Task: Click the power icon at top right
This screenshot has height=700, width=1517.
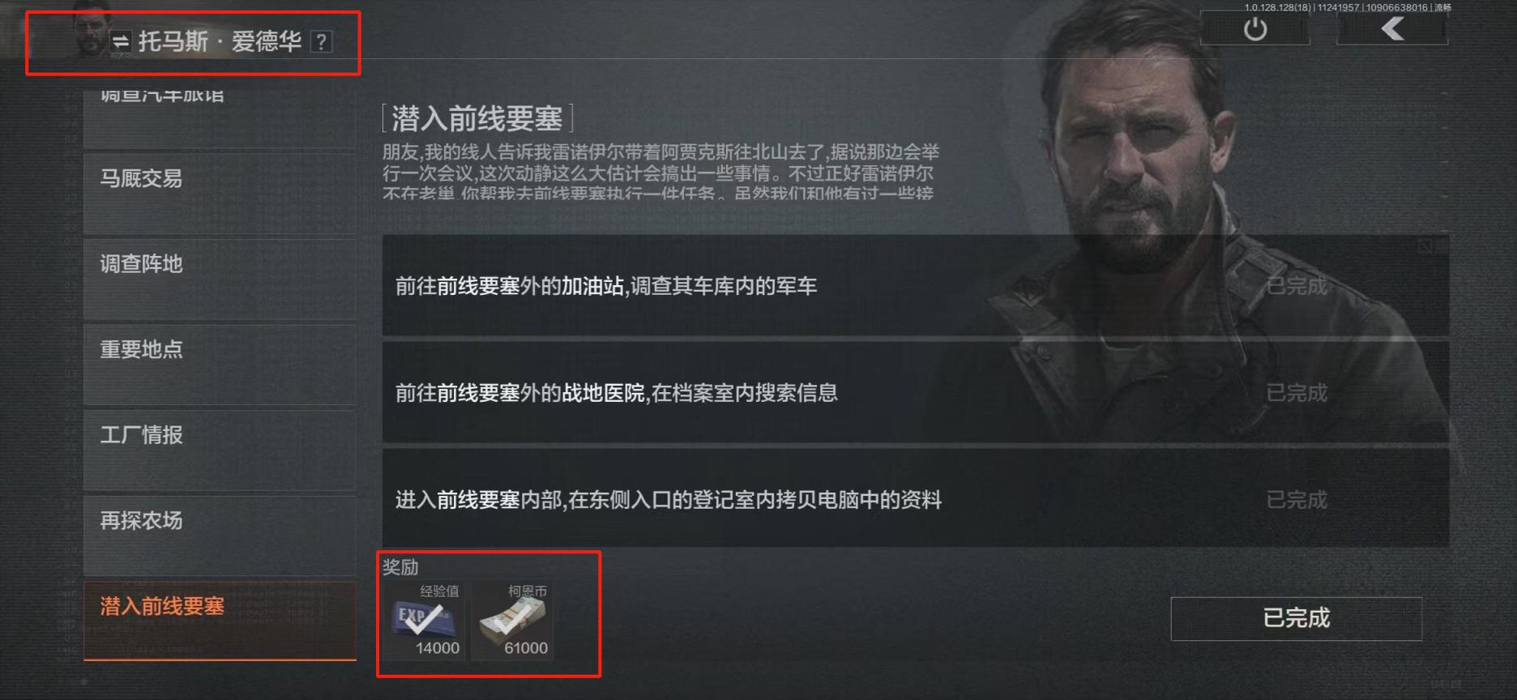Action: coord(1254,29)
